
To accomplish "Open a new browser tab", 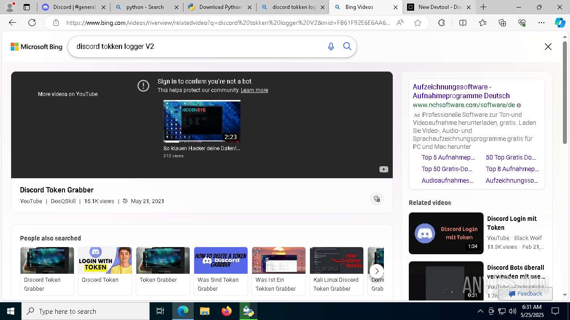I will click(483, 7).
